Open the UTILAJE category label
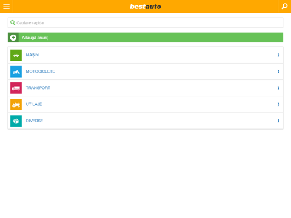The image size is (291, 218). 34,104
